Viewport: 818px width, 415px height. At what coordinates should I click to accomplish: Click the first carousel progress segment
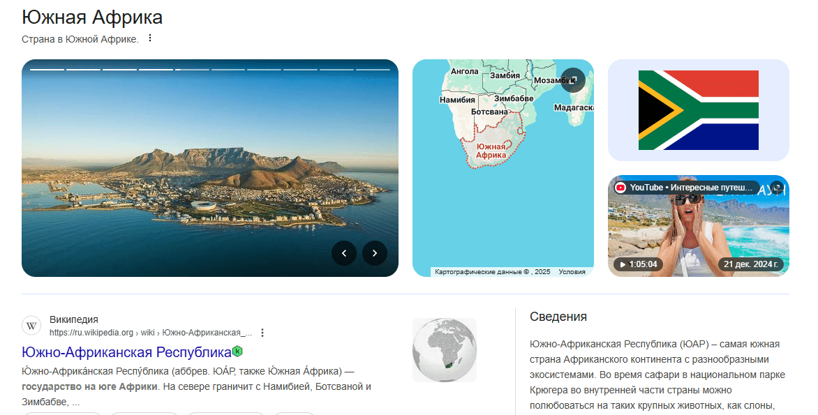click(x=47, y=70)
